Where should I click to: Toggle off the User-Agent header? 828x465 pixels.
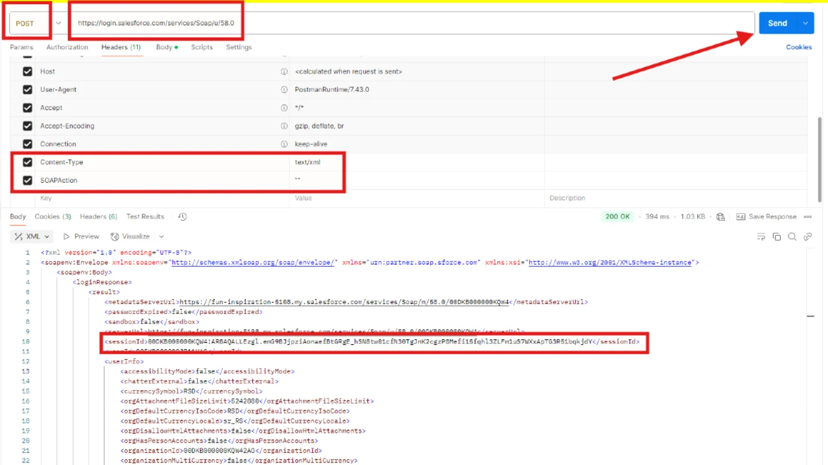27,89
